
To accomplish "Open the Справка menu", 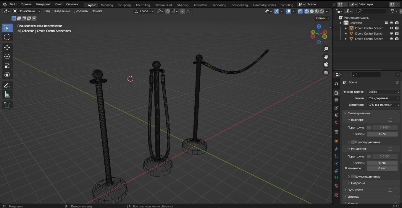I will coord(72,4).
